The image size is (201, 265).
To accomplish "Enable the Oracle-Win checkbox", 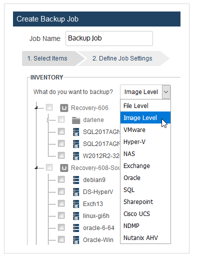I will pos(61,239).
